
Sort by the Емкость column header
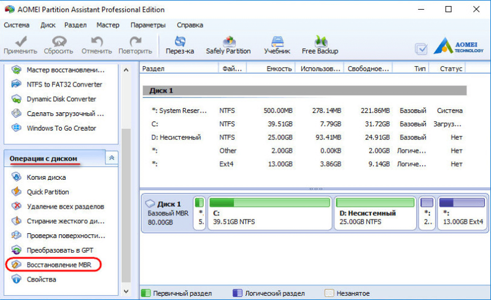click(271, 69)
